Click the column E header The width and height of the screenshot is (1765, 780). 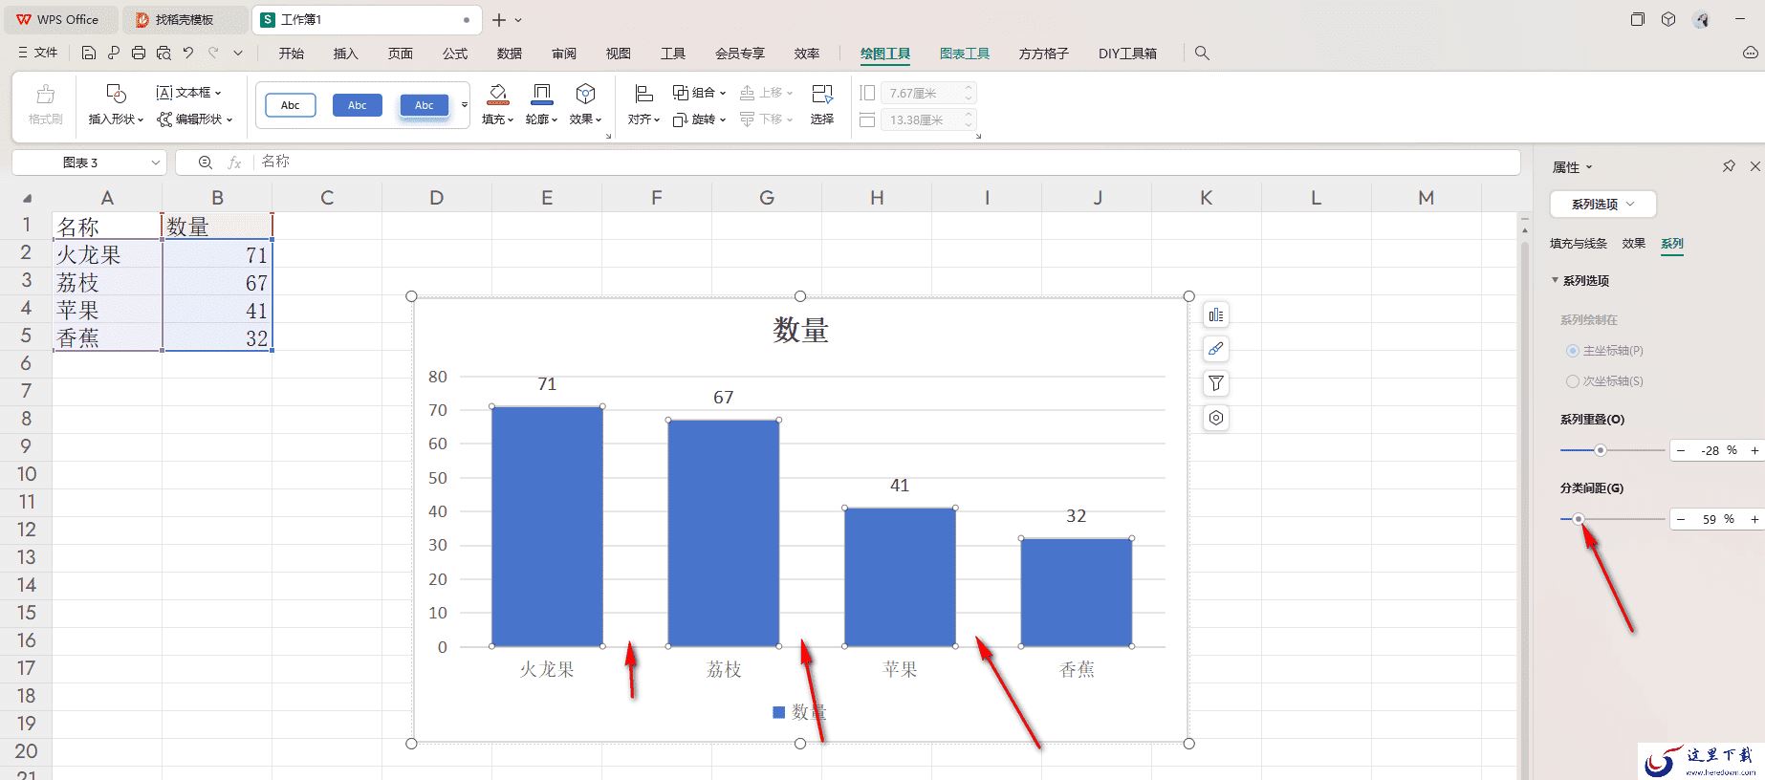(x=547, y=198)
